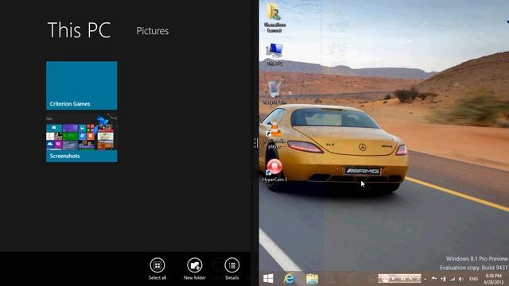Select the Recycle Bin desktop icon
Screen dimensions: 509x286
tap(274, 93)
